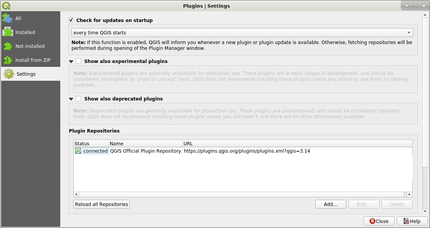Open the Not installed plugins tab
Viewport: 430px width, 228px height.
pyautogui.click(x=31, y=46)
